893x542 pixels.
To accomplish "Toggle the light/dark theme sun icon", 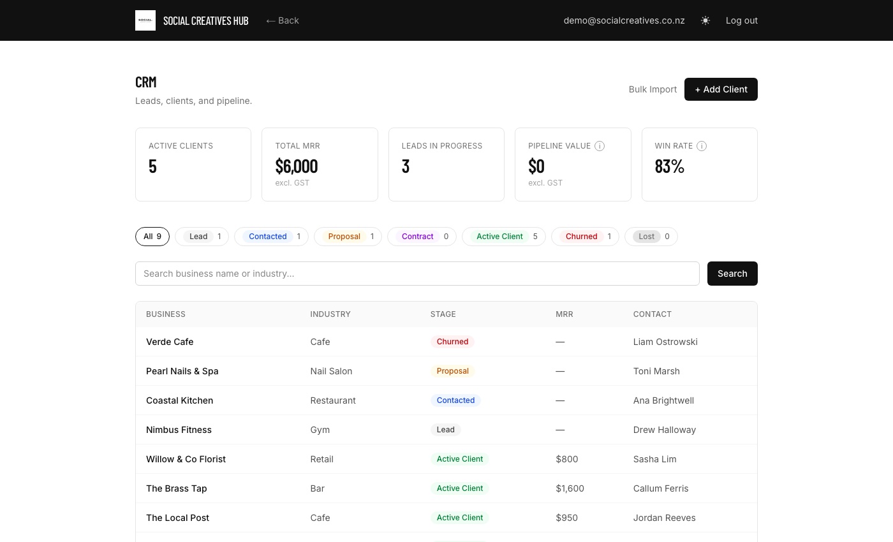I will [x=705, y=20].
